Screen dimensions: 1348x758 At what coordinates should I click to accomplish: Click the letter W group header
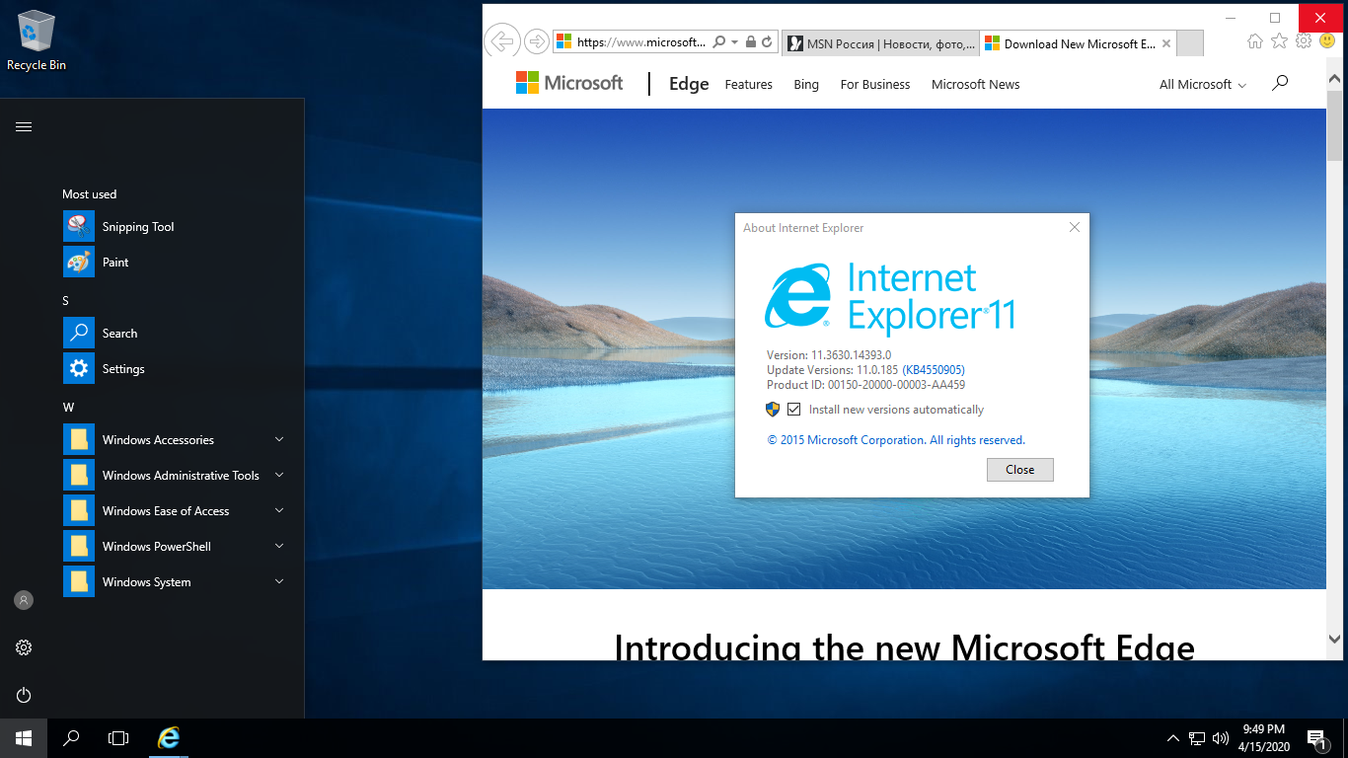click(68, 408)
